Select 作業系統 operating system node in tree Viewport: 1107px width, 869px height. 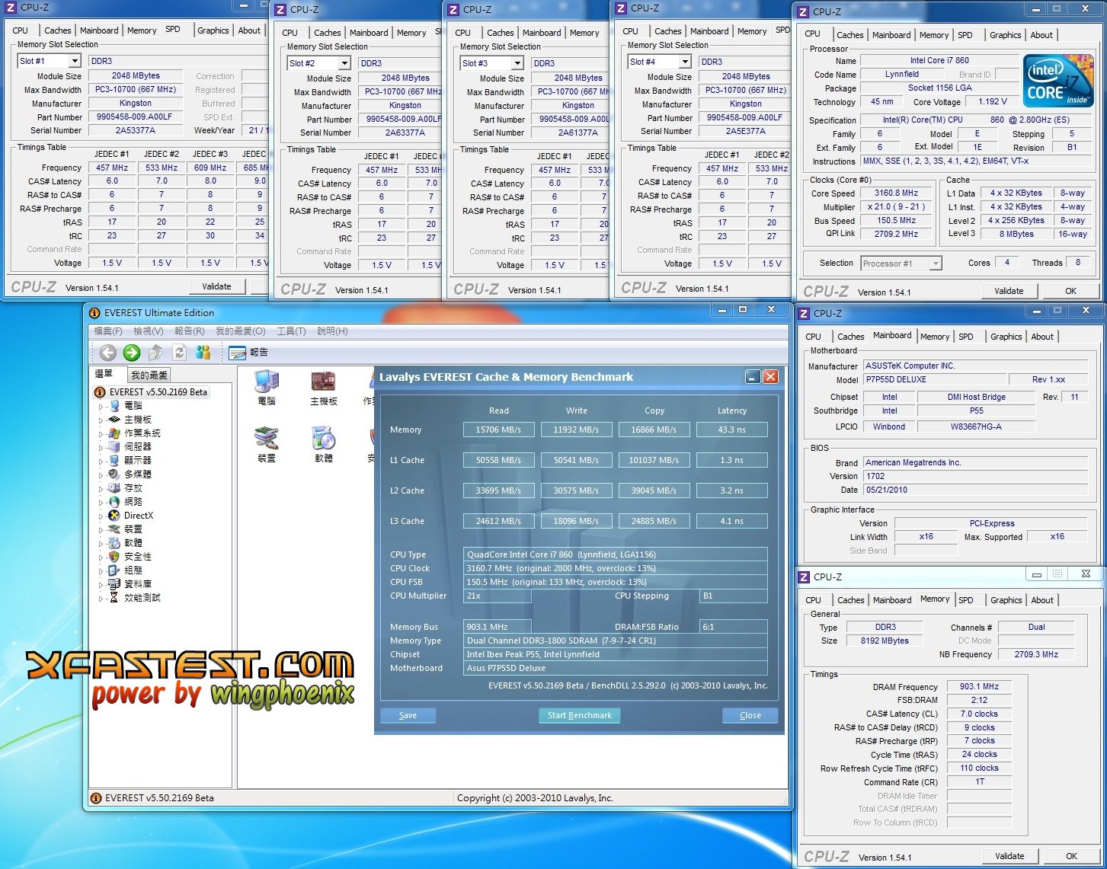(142, 433)
